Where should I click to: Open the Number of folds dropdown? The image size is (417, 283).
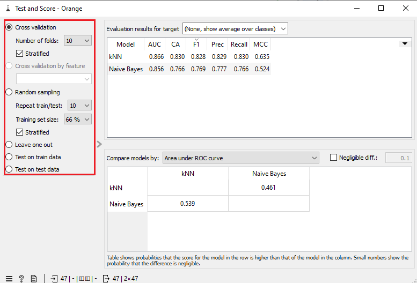77,40
